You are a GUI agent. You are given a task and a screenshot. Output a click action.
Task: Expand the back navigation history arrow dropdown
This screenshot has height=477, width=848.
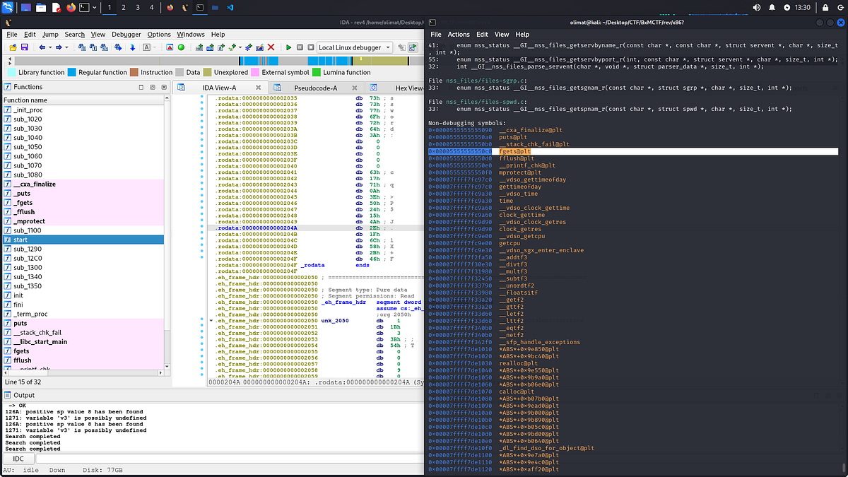pos(50,47)
